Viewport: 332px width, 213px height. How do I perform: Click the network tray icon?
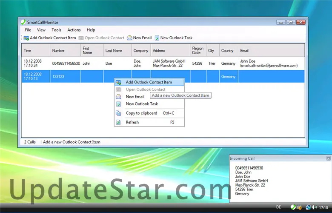coord(308,207)
